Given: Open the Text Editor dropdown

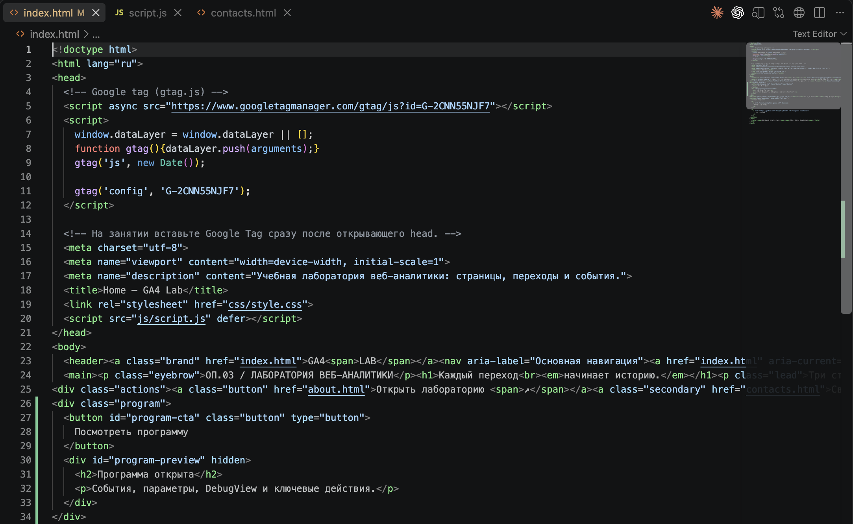Looking at the screenshot, I should click(819, 34).
